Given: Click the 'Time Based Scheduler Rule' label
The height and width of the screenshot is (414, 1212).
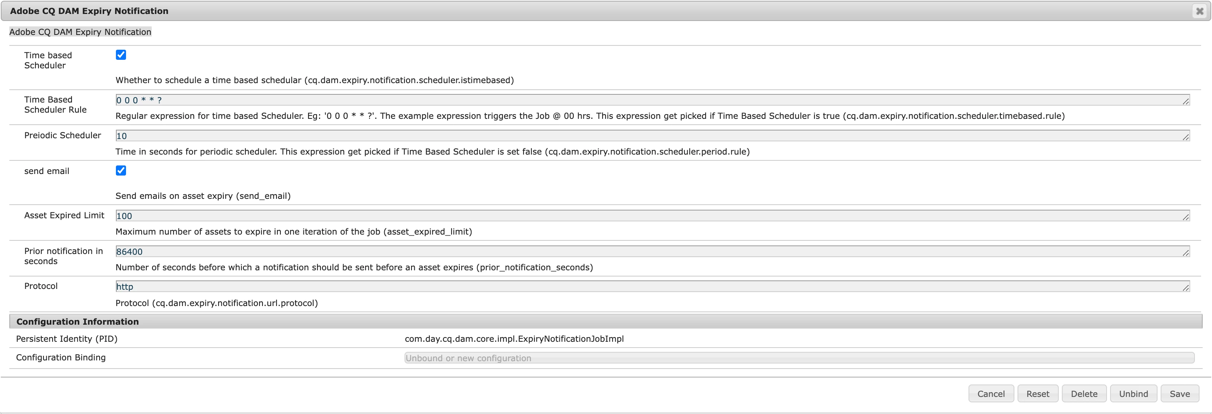Looking at the screenshot, I should 56,105.
